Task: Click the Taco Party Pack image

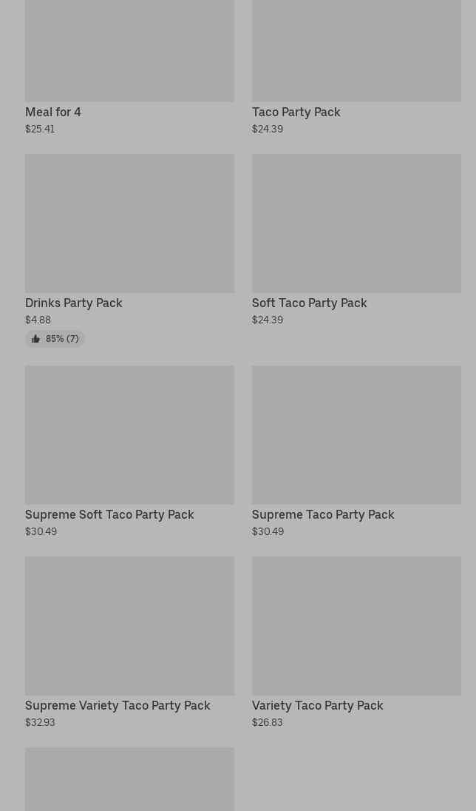Action: click(x=356, y=50)
